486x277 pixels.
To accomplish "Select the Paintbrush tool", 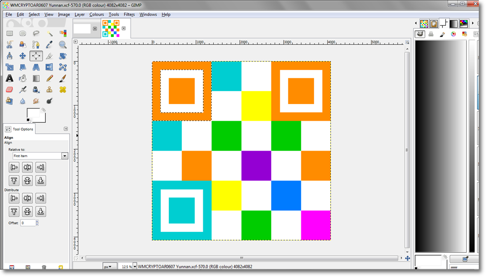I will [x=63, y=78].
